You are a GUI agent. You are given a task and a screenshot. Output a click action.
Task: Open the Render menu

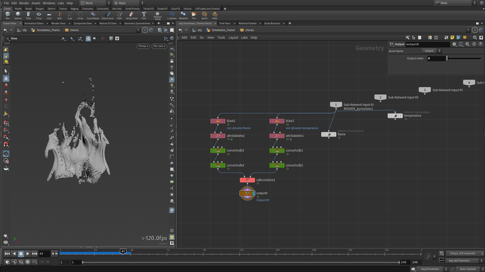24,3
